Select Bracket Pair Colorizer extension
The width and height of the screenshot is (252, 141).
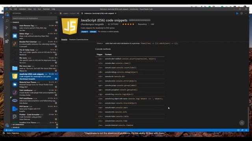point(34,44)
